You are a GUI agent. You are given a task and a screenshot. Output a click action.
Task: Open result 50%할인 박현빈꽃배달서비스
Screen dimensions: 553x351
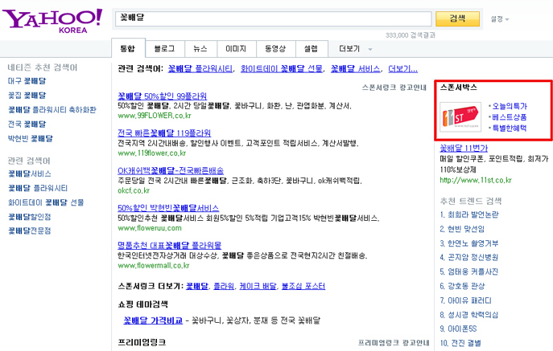tap(168, 208)
